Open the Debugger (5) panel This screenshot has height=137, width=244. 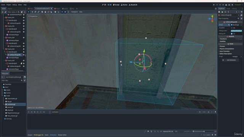tap(39, 135)
